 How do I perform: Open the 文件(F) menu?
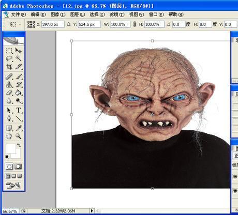[x=18, y=14]
